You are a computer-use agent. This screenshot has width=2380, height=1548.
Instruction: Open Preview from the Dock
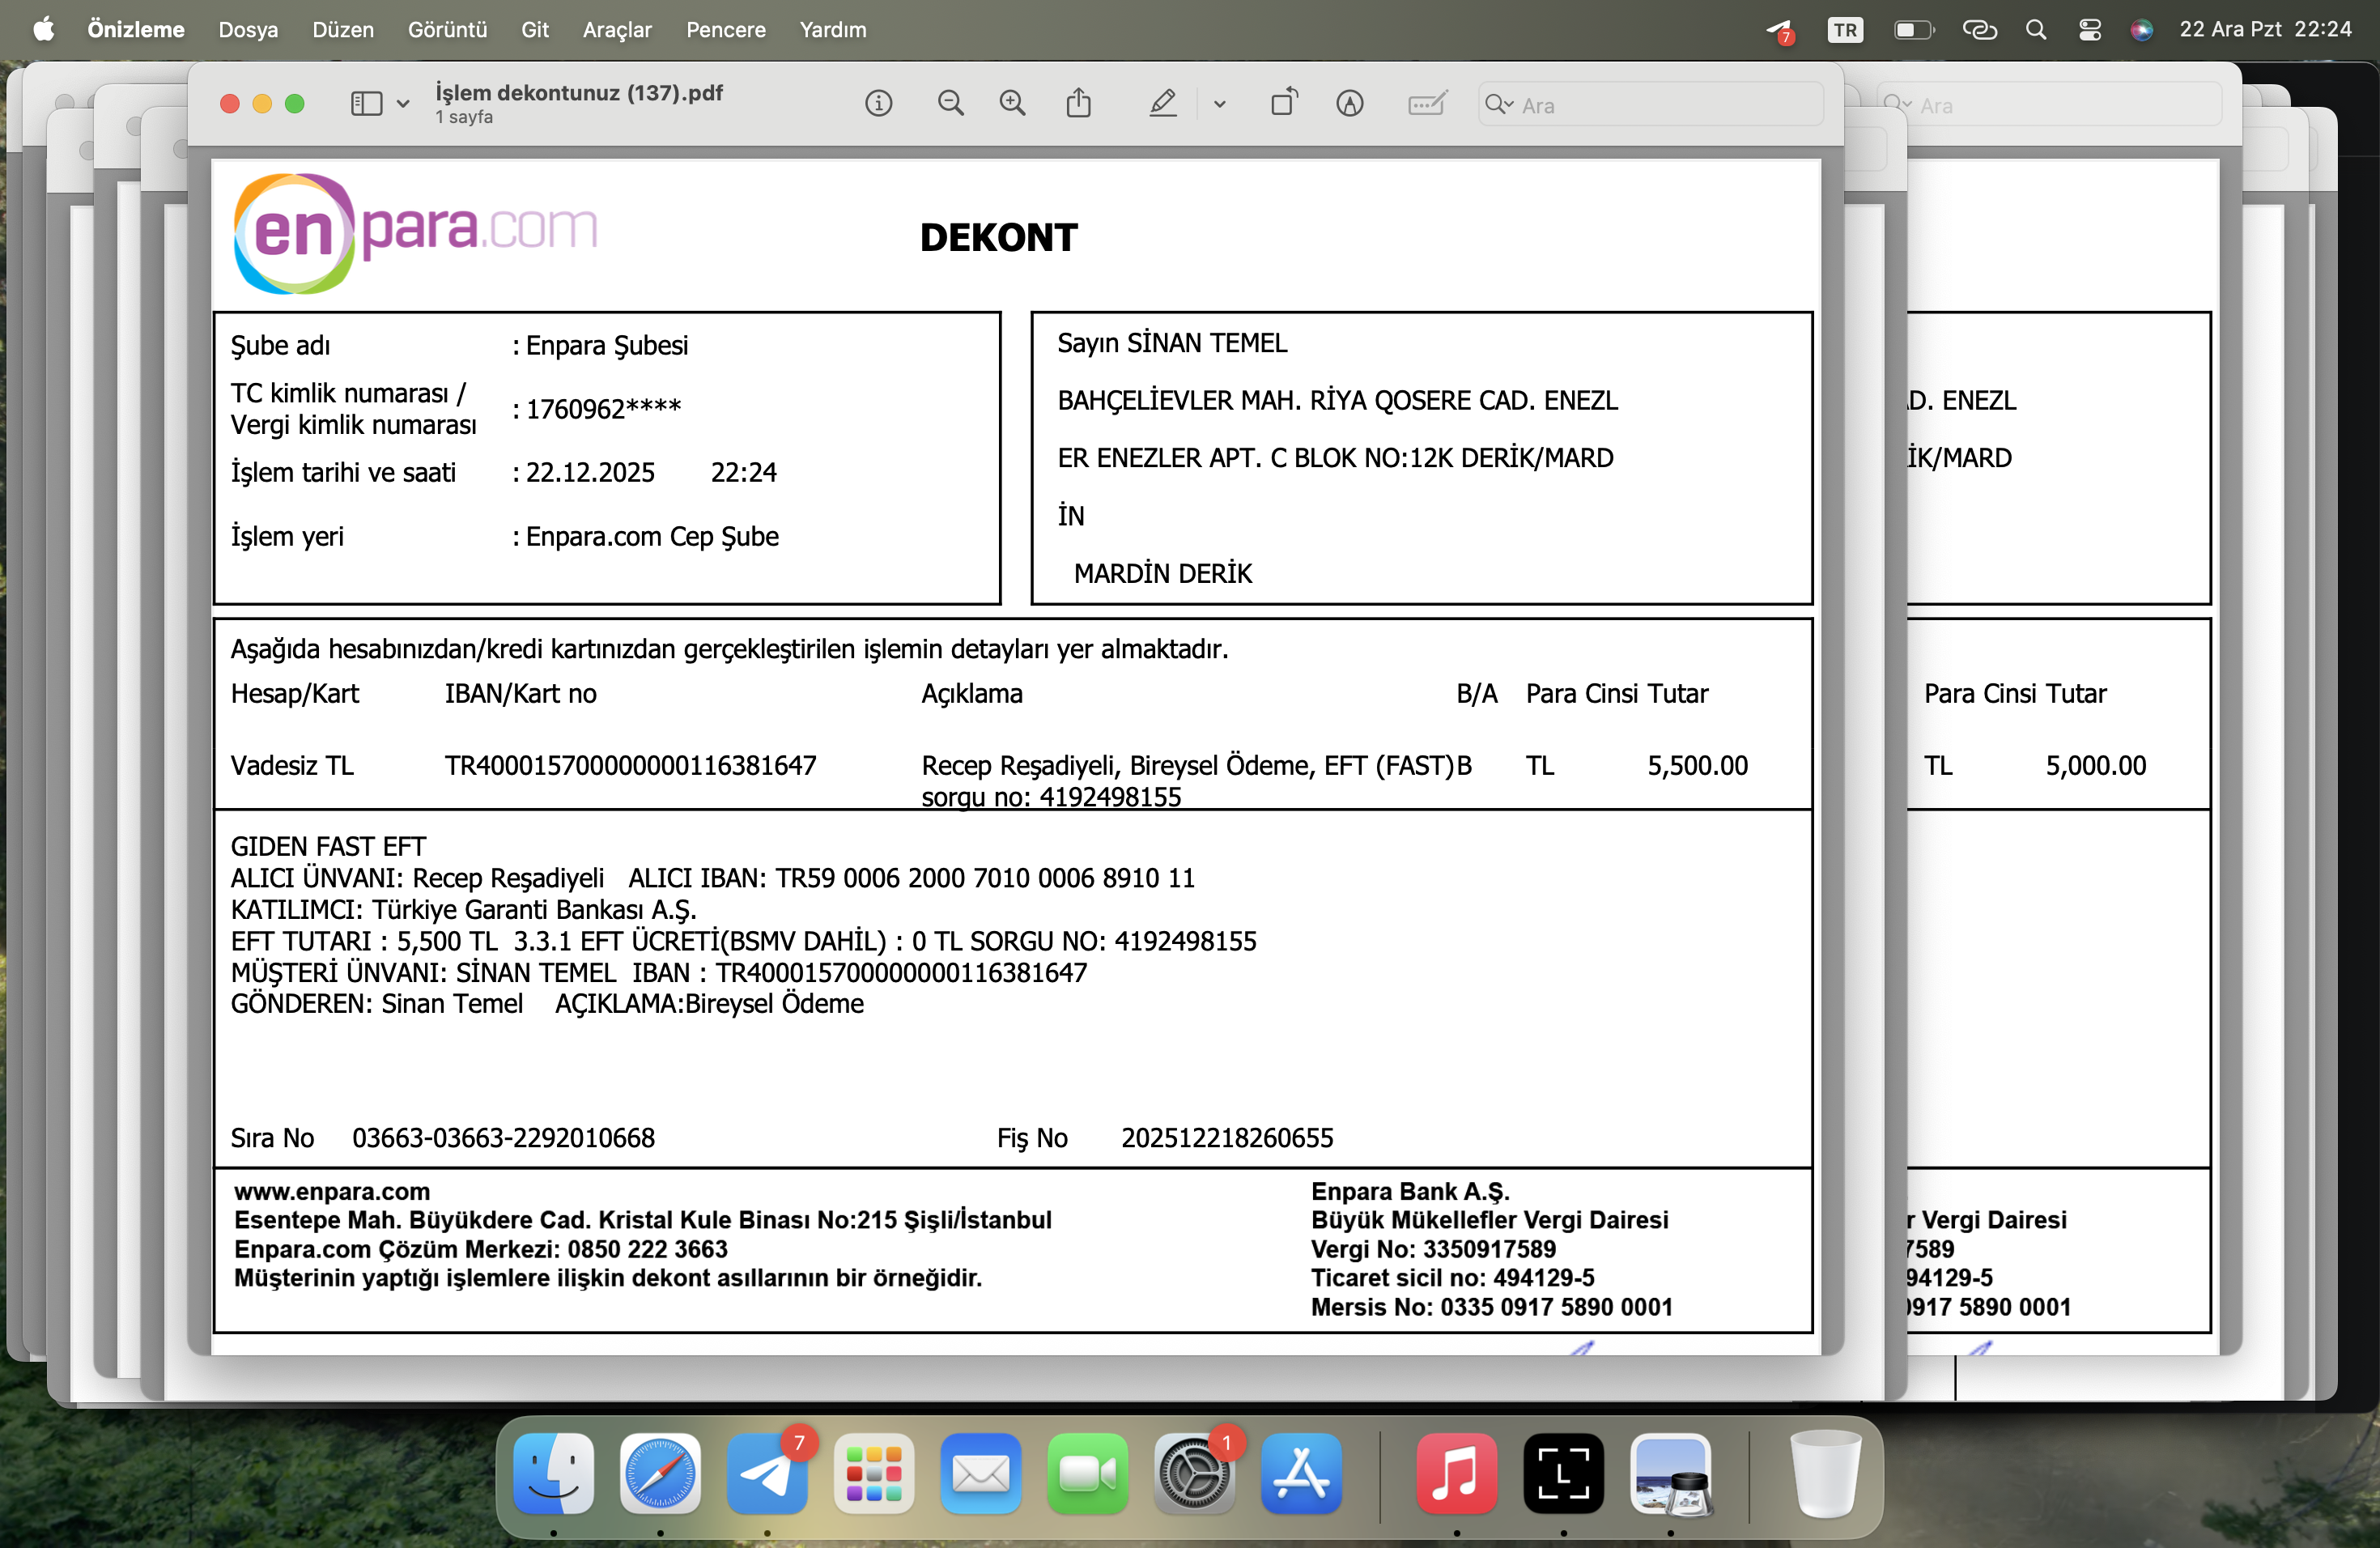click(x=1671, y=1473)
